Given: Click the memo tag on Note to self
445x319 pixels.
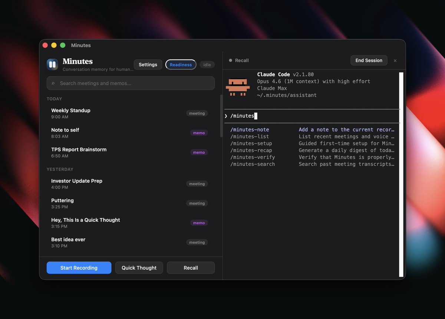Looking at the screenshot, I should [x=199, y=133].
